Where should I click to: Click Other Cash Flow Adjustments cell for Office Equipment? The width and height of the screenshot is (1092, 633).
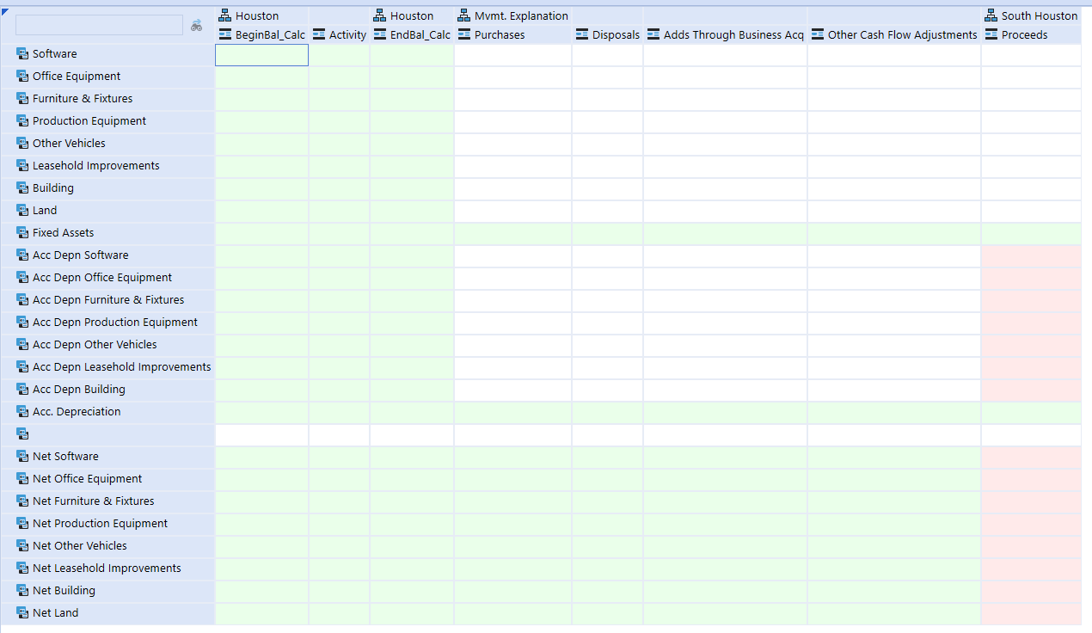tap(894, 77)
